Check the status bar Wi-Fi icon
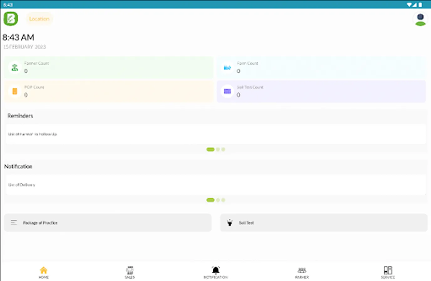 point(409,5)
